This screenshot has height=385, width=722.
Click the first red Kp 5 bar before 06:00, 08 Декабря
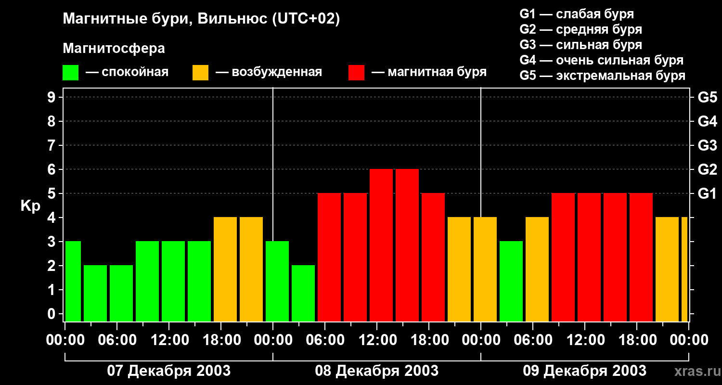[329, 257]
